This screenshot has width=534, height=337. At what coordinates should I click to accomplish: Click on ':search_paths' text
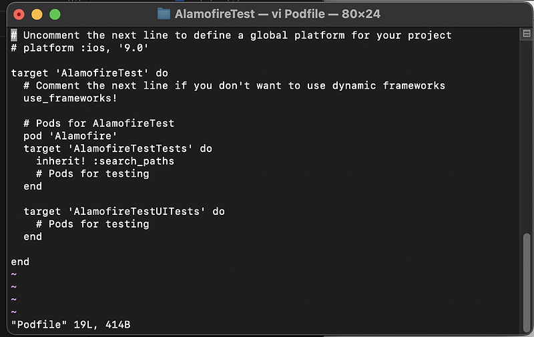click(133, 161)
